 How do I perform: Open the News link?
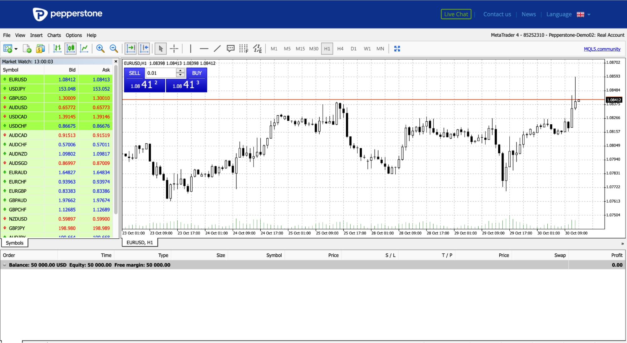529,14
